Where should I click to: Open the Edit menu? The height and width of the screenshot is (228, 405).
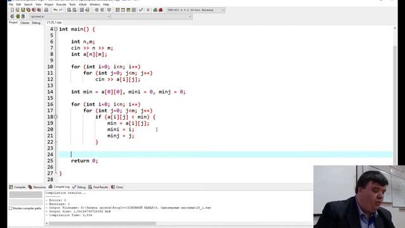pyautogui.click(x=18, y=4)
